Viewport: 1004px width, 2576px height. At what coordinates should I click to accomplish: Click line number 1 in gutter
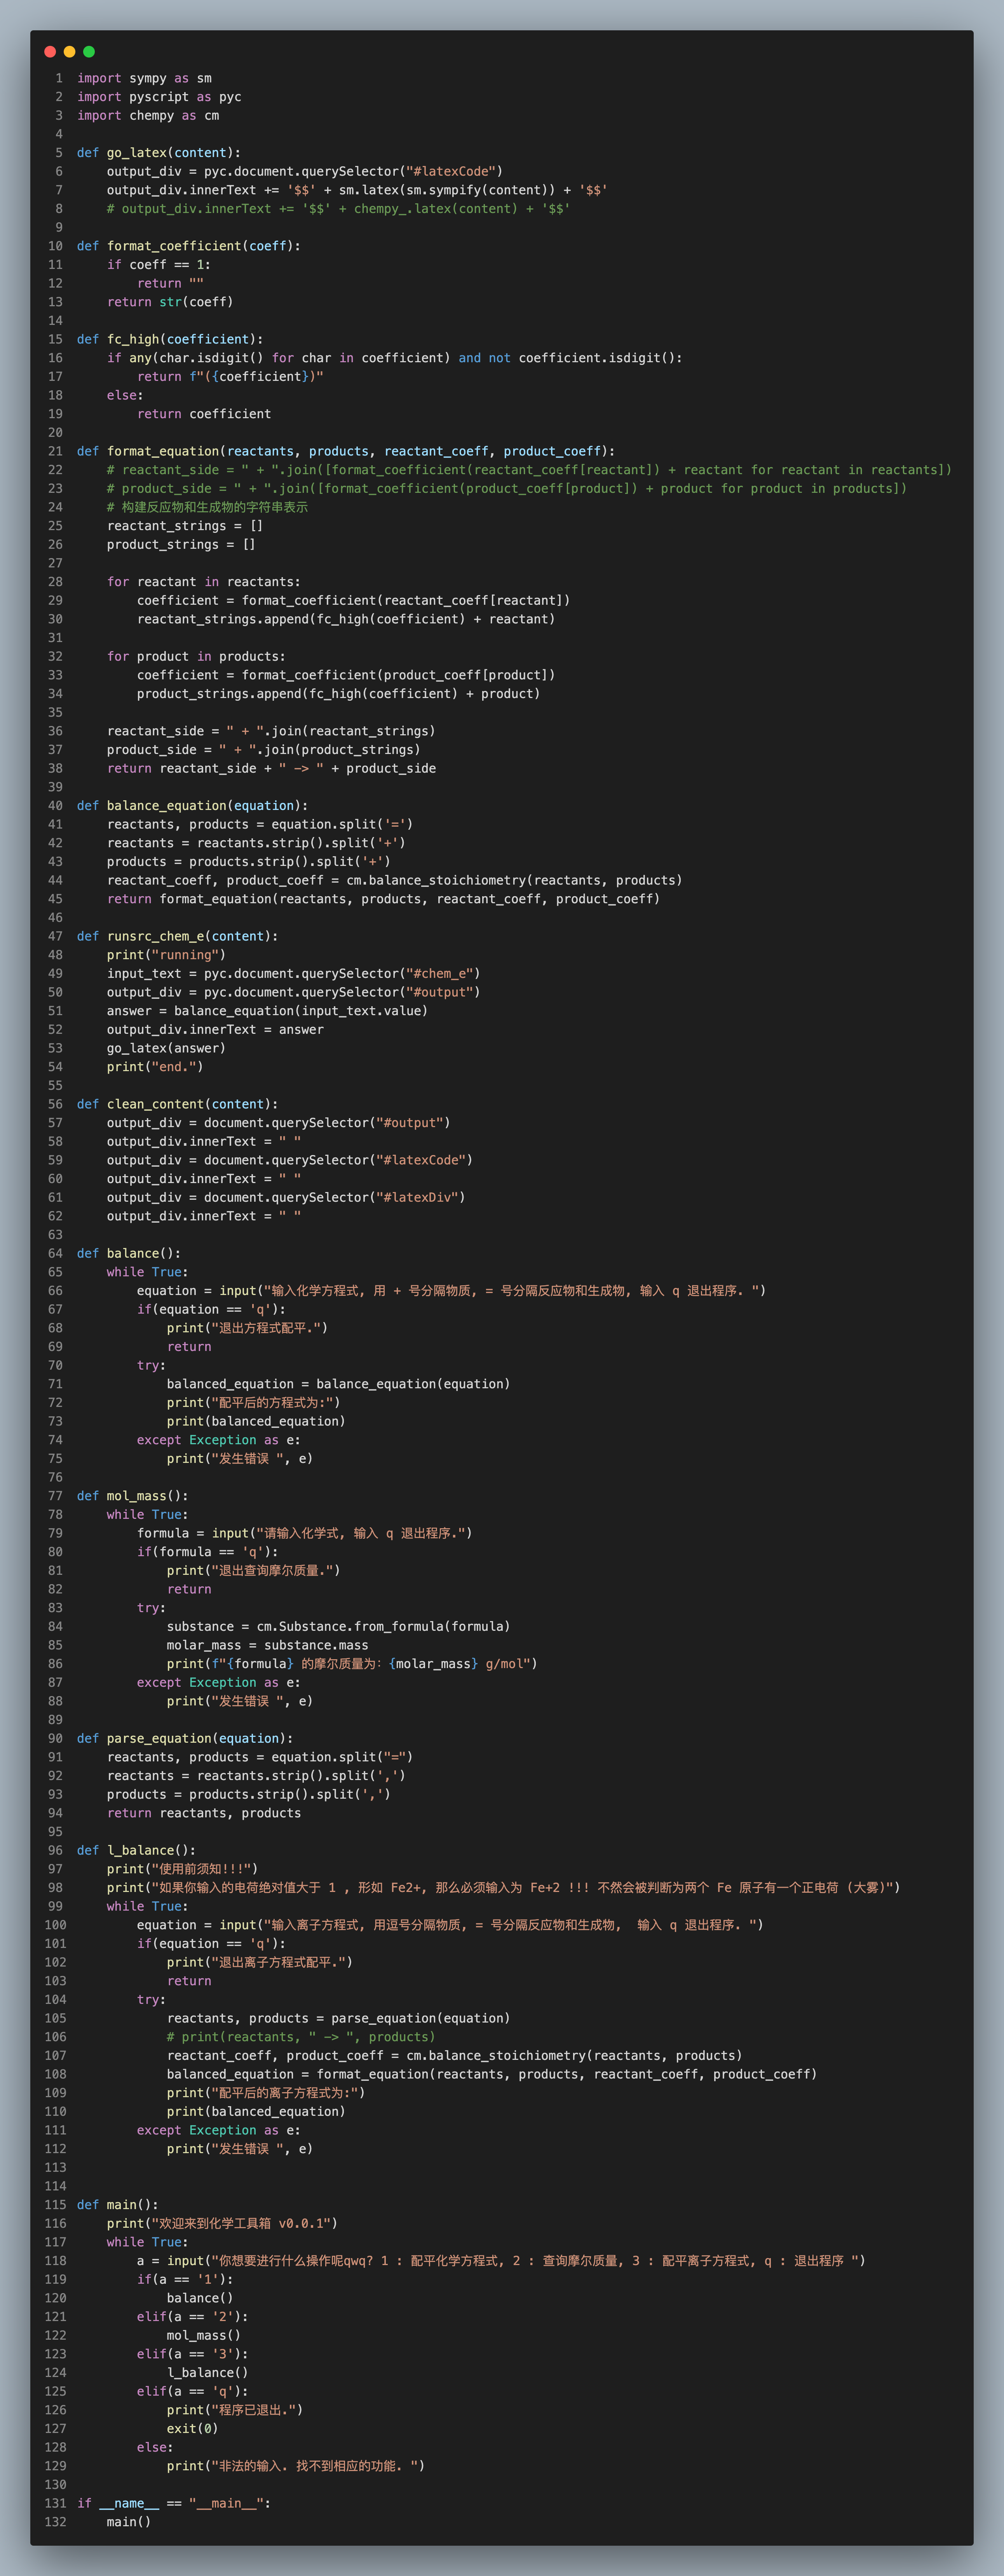pos(59,78)
